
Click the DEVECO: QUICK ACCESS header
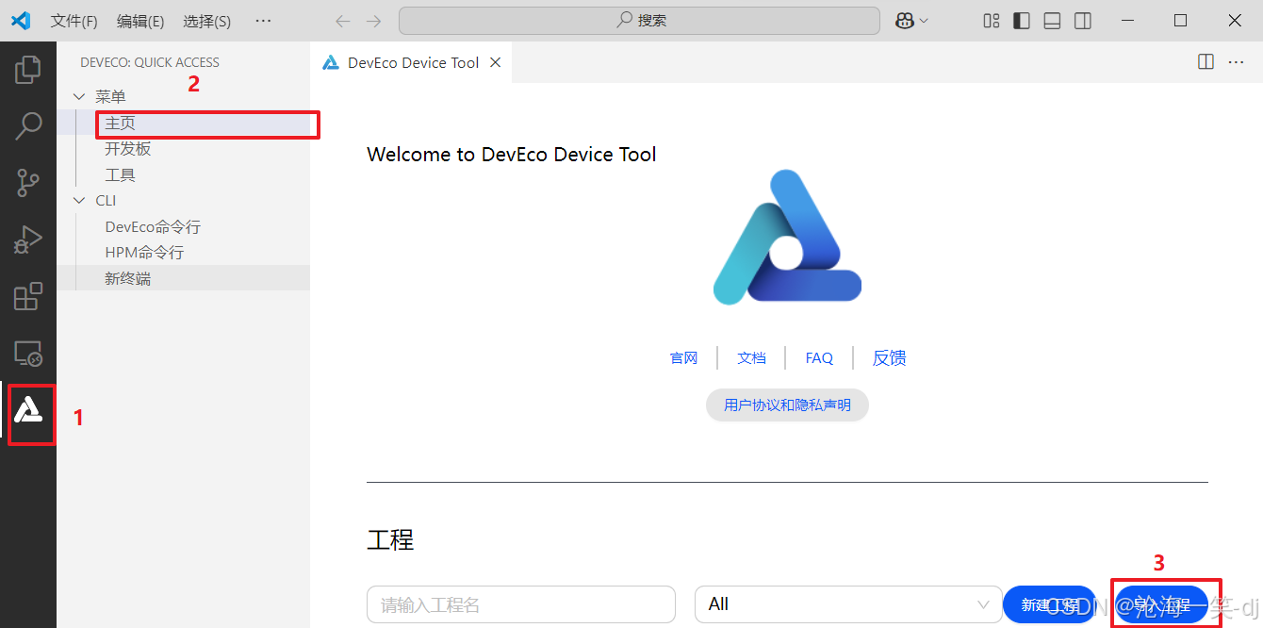(x=150, y=62)
